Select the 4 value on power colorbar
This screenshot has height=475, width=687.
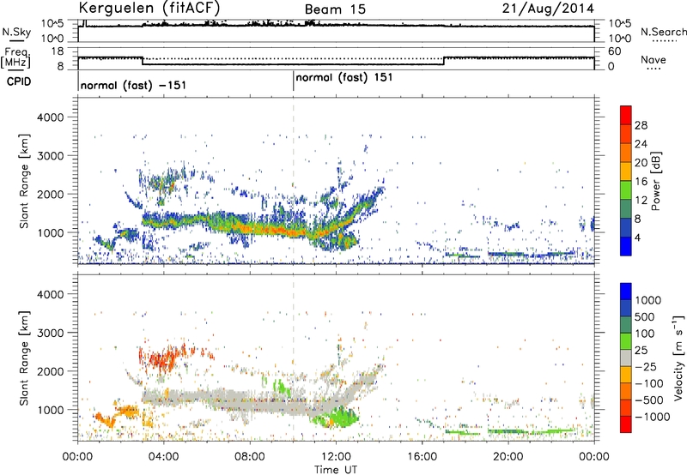pos(637,238)
